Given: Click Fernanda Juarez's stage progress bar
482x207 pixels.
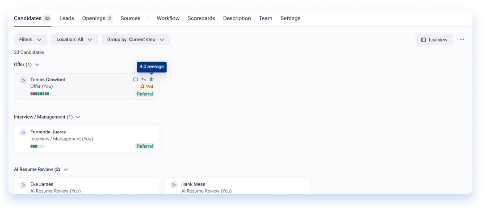Looking at the screenshot, I should [x=38, y=146].
